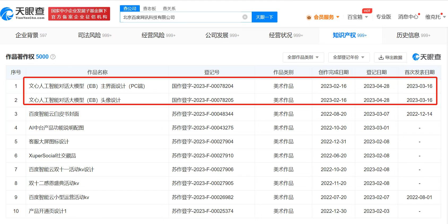
Task: Click creation date 2022-06-20
Action: pos(333,156)
